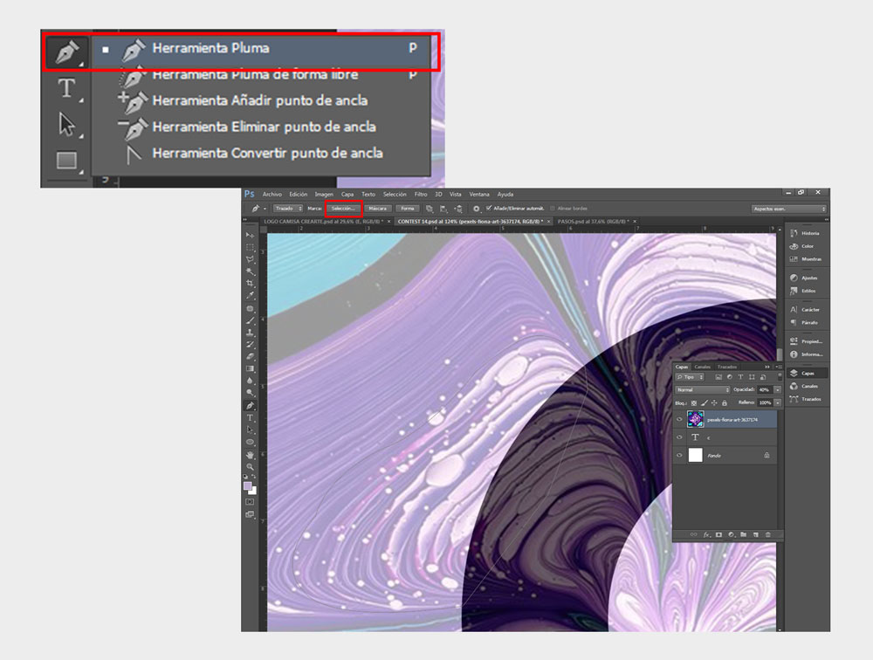Open the Pen tool preset picker arrow
Viewport: 873px width, 660px height.
click(x=265, y=209)
